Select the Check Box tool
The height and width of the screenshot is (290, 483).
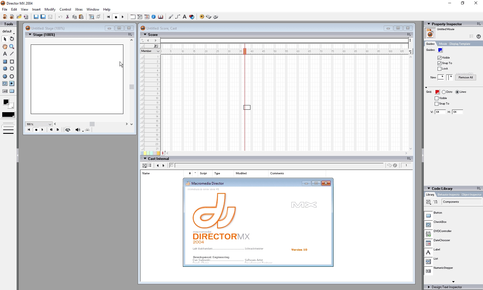pyautogui.click(x=5, y=84)
